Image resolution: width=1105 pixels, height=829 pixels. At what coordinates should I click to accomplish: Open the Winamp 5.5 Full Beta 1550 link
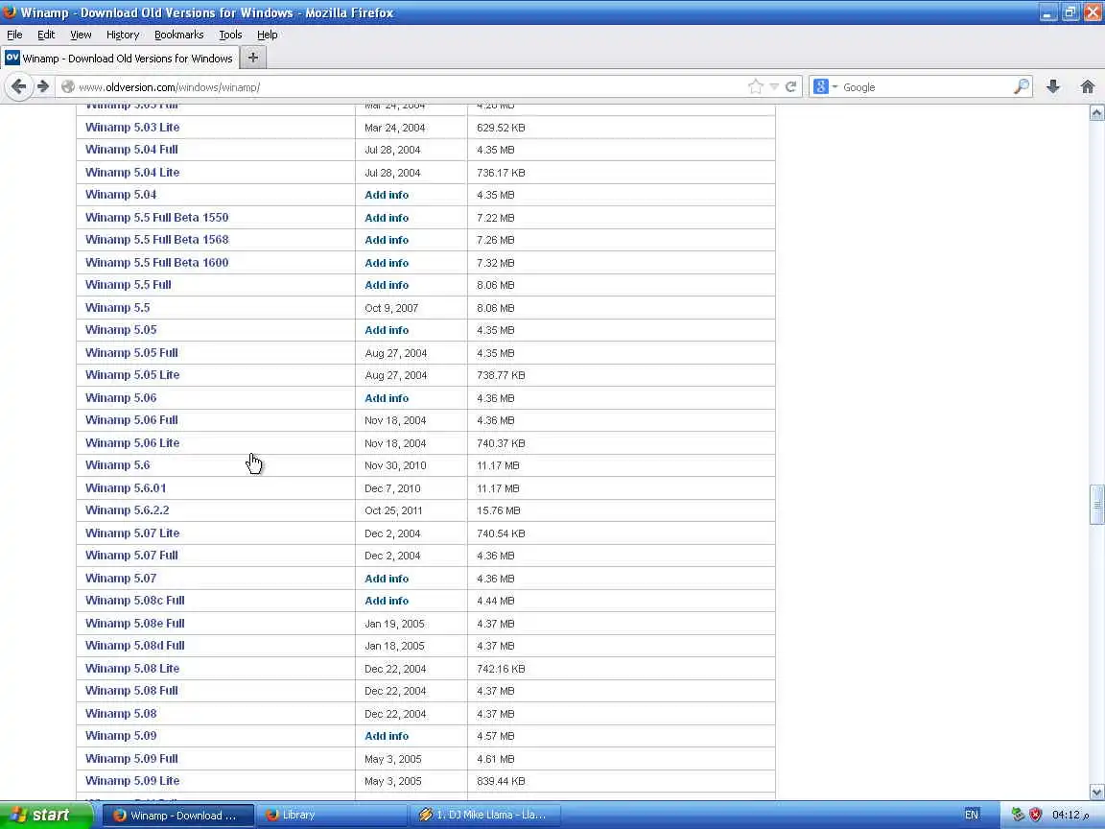pos(157,217)
